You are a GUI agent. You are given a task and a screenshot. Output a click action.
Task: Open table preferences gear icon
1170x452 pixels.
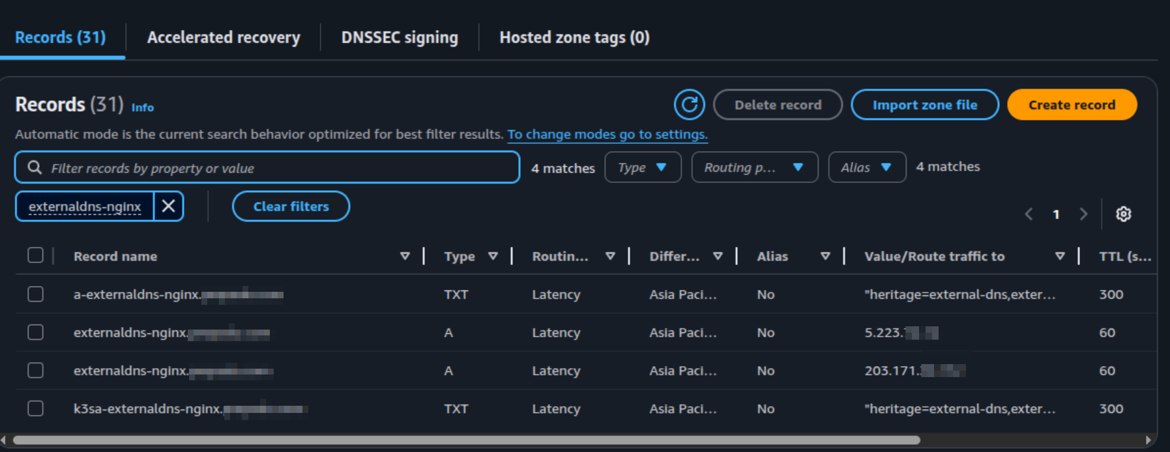[1123, 214]
